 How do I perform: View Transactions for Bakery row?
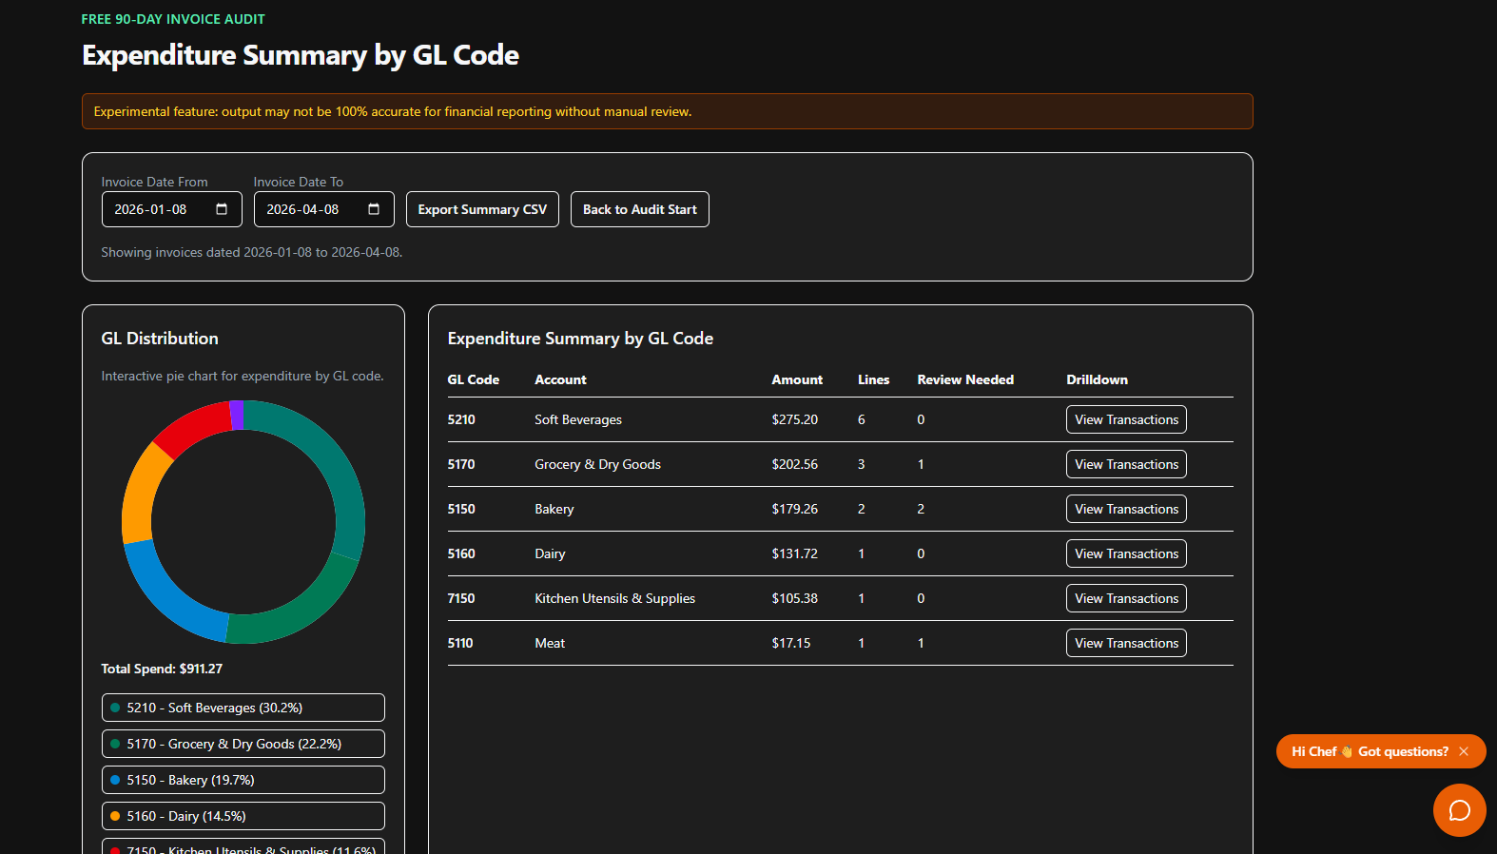click(1126, 509)
